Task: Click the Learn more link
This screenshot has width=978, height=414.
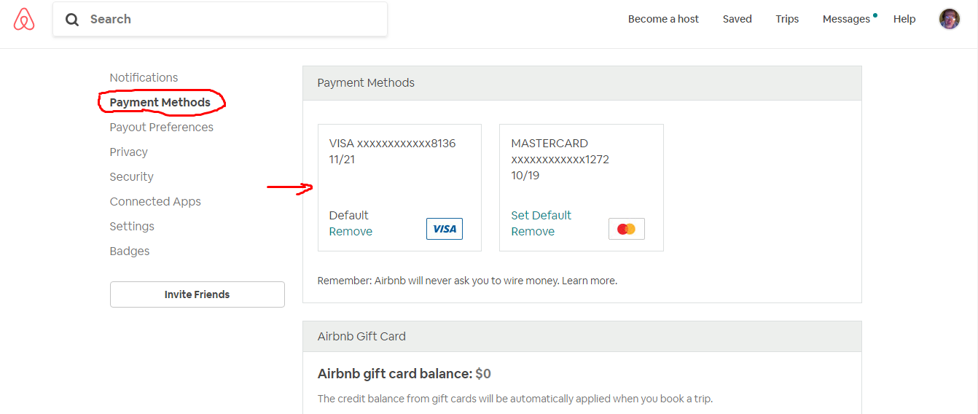Action: [589, 281]
